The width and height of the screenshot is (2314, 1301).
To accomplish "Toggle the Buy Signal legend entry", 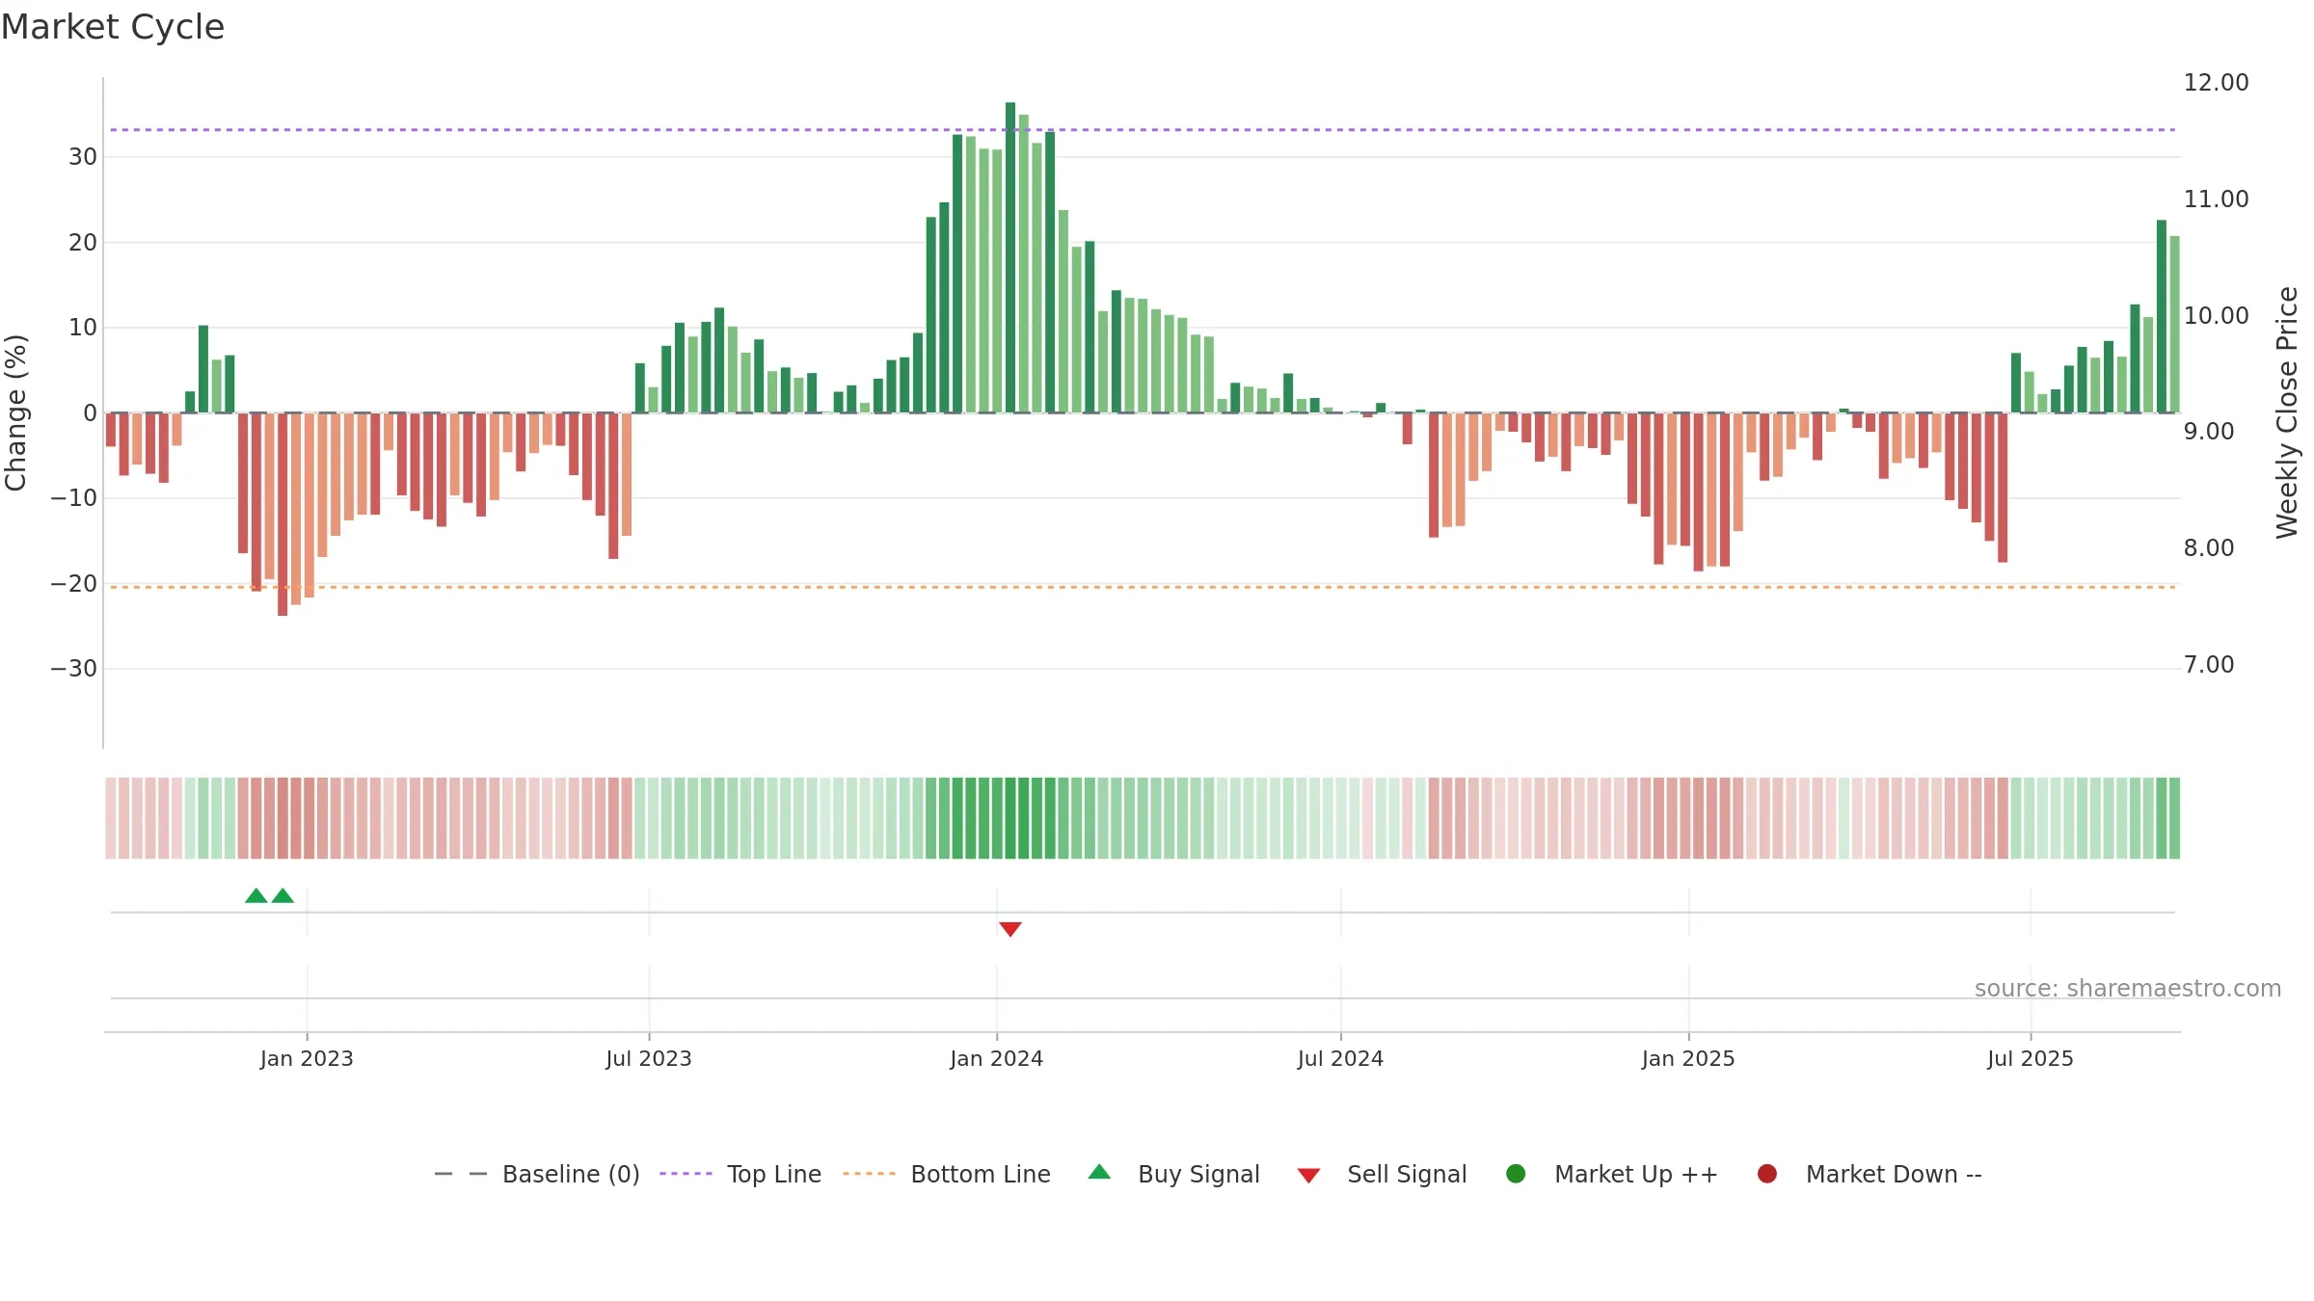I will [1173, 1174].
